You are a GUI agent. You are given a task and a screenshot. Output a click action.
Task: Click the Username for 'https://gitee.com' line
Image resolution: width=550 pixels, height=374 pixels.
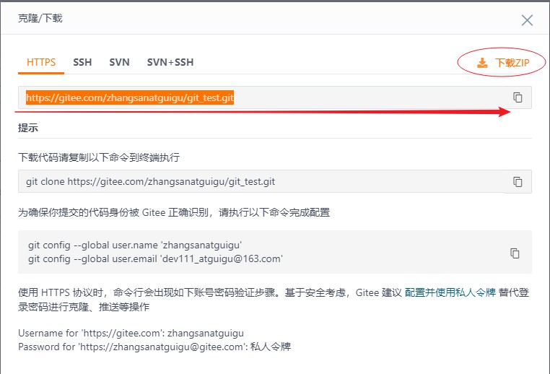tap(131, 333)
